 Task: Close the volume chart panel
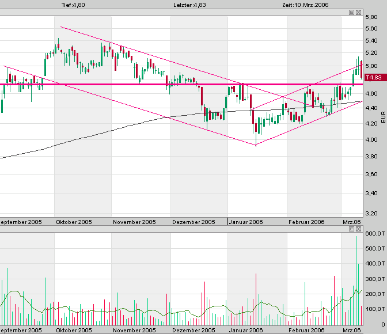click(358, 229)
